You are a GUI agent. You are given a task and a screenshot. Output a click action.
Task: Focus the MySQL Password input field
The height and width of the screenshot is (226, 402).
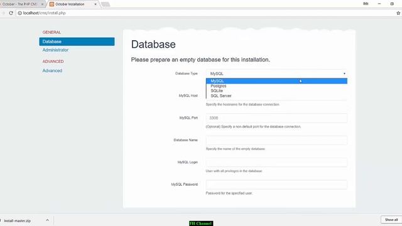point(276,185)
